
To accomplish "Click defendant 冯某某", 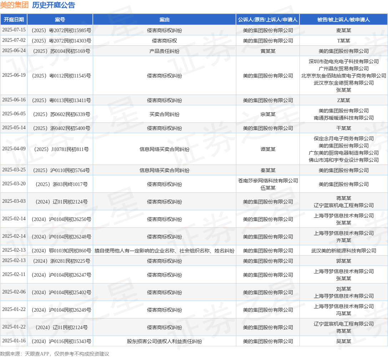I will tap(343, 314).
